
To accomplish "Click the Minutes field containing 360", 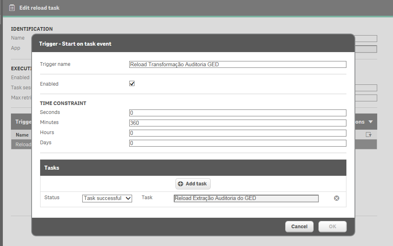I will tap(238, 123).
